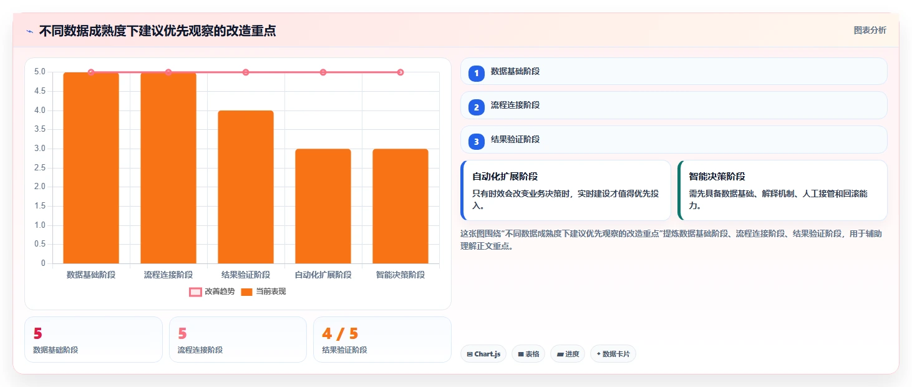Viewport: 912px width, 387px height.
Task: Click the pink 5 stat card for 流程连接阶段
Action: click(x=238, y=340)
